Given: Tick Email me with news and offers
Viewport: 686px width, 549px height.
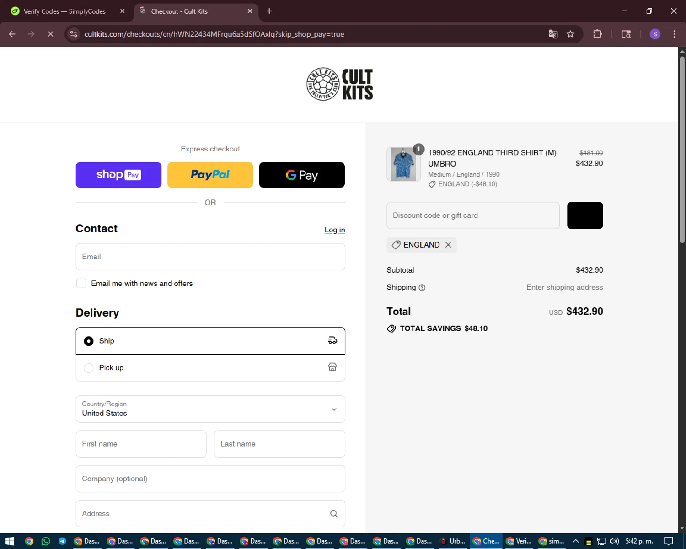Looking at the screenshot, I should [x=81, y=284].
